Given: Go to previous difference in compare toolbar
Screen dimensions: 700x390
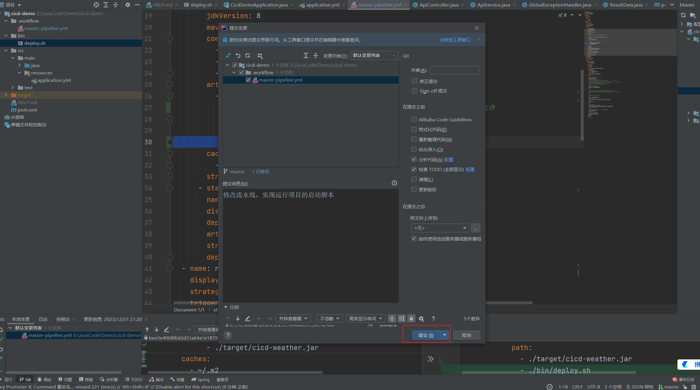Looking at the screenshot, I should [228, 319].
